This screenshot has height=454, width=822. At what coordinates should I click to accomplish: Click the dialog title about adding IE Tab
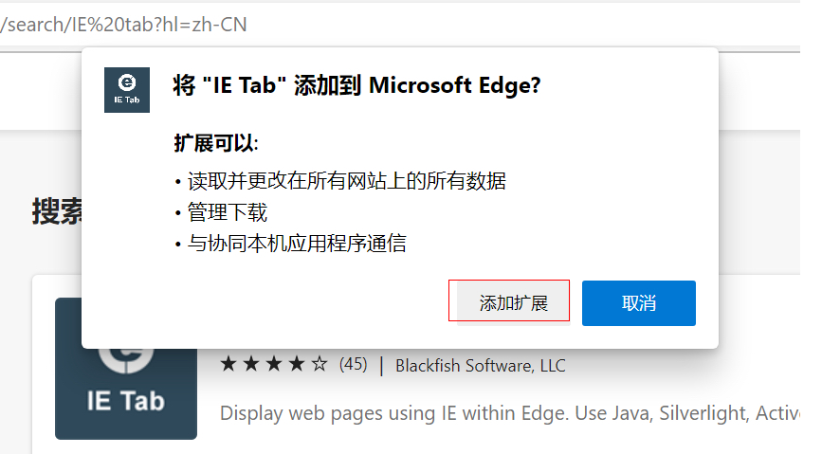coord(356,85)
